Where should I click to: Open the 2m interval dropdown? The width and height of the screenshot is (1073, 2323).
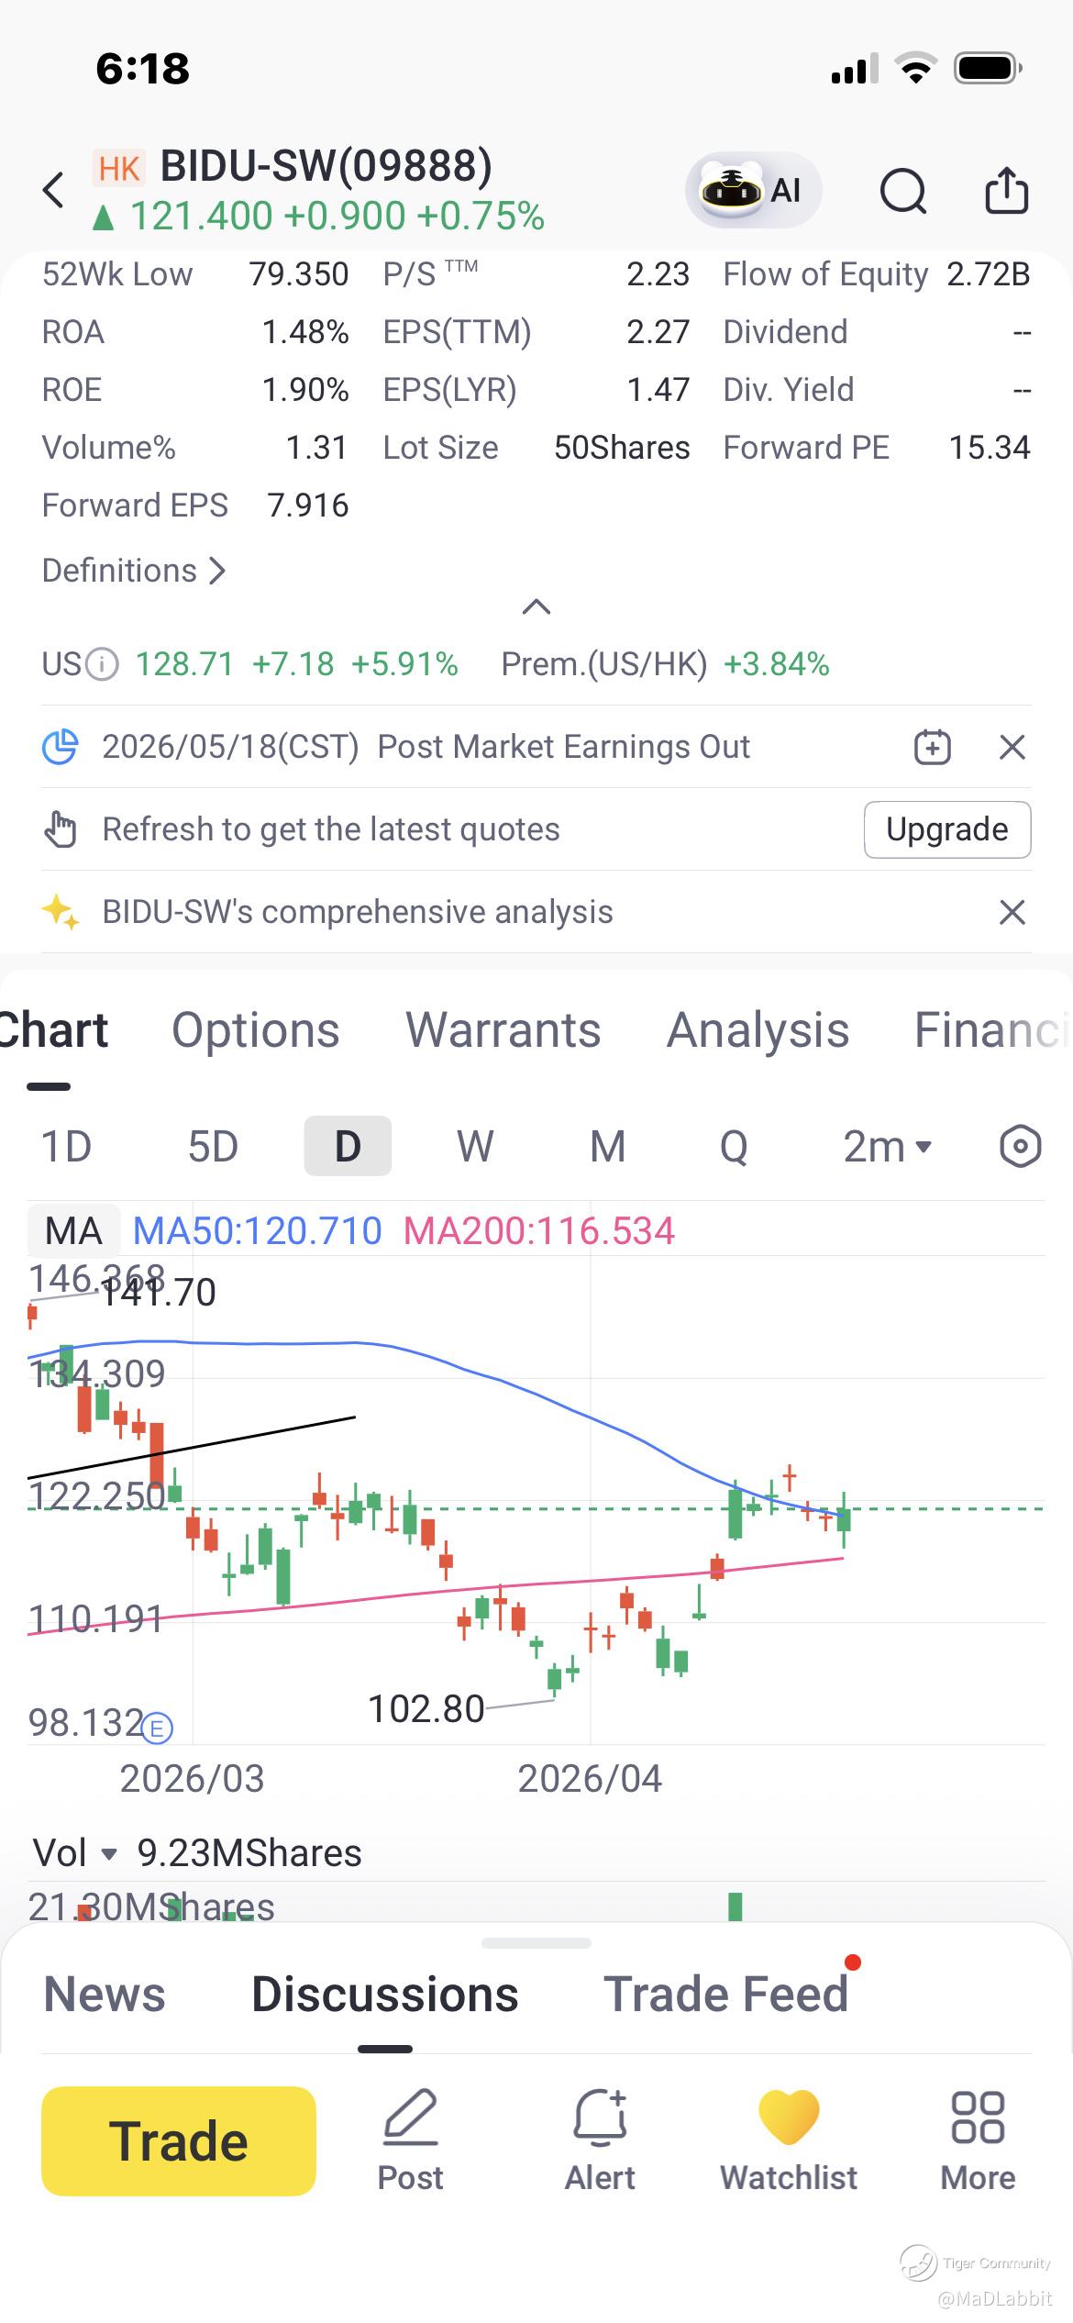[887, 1146]
